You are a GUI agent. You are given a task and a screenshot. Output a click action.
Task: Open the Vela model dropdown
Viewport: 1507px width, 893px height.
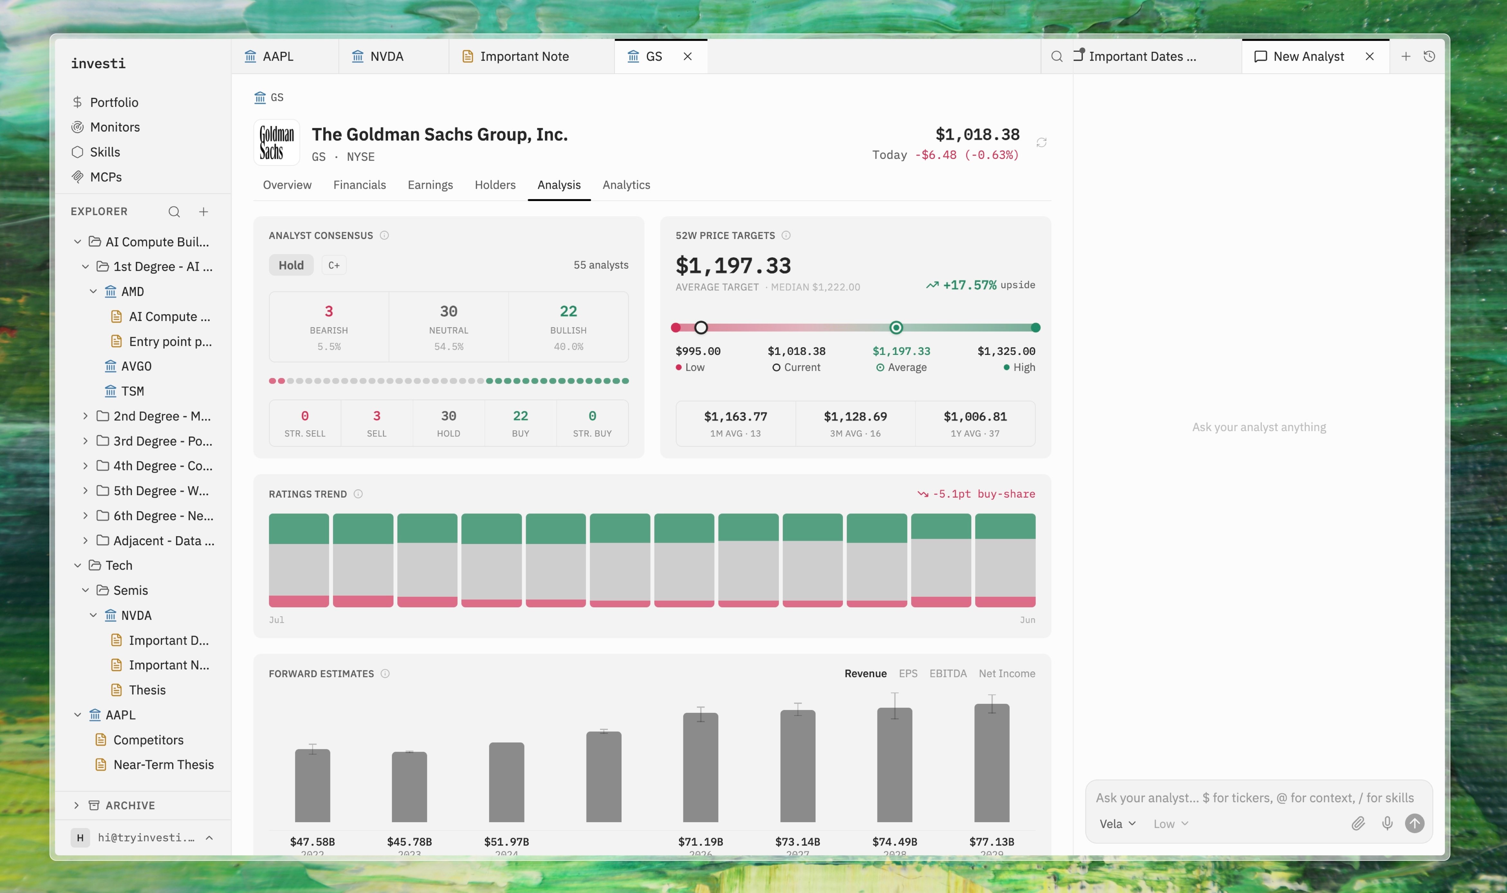click(1117, 824)
